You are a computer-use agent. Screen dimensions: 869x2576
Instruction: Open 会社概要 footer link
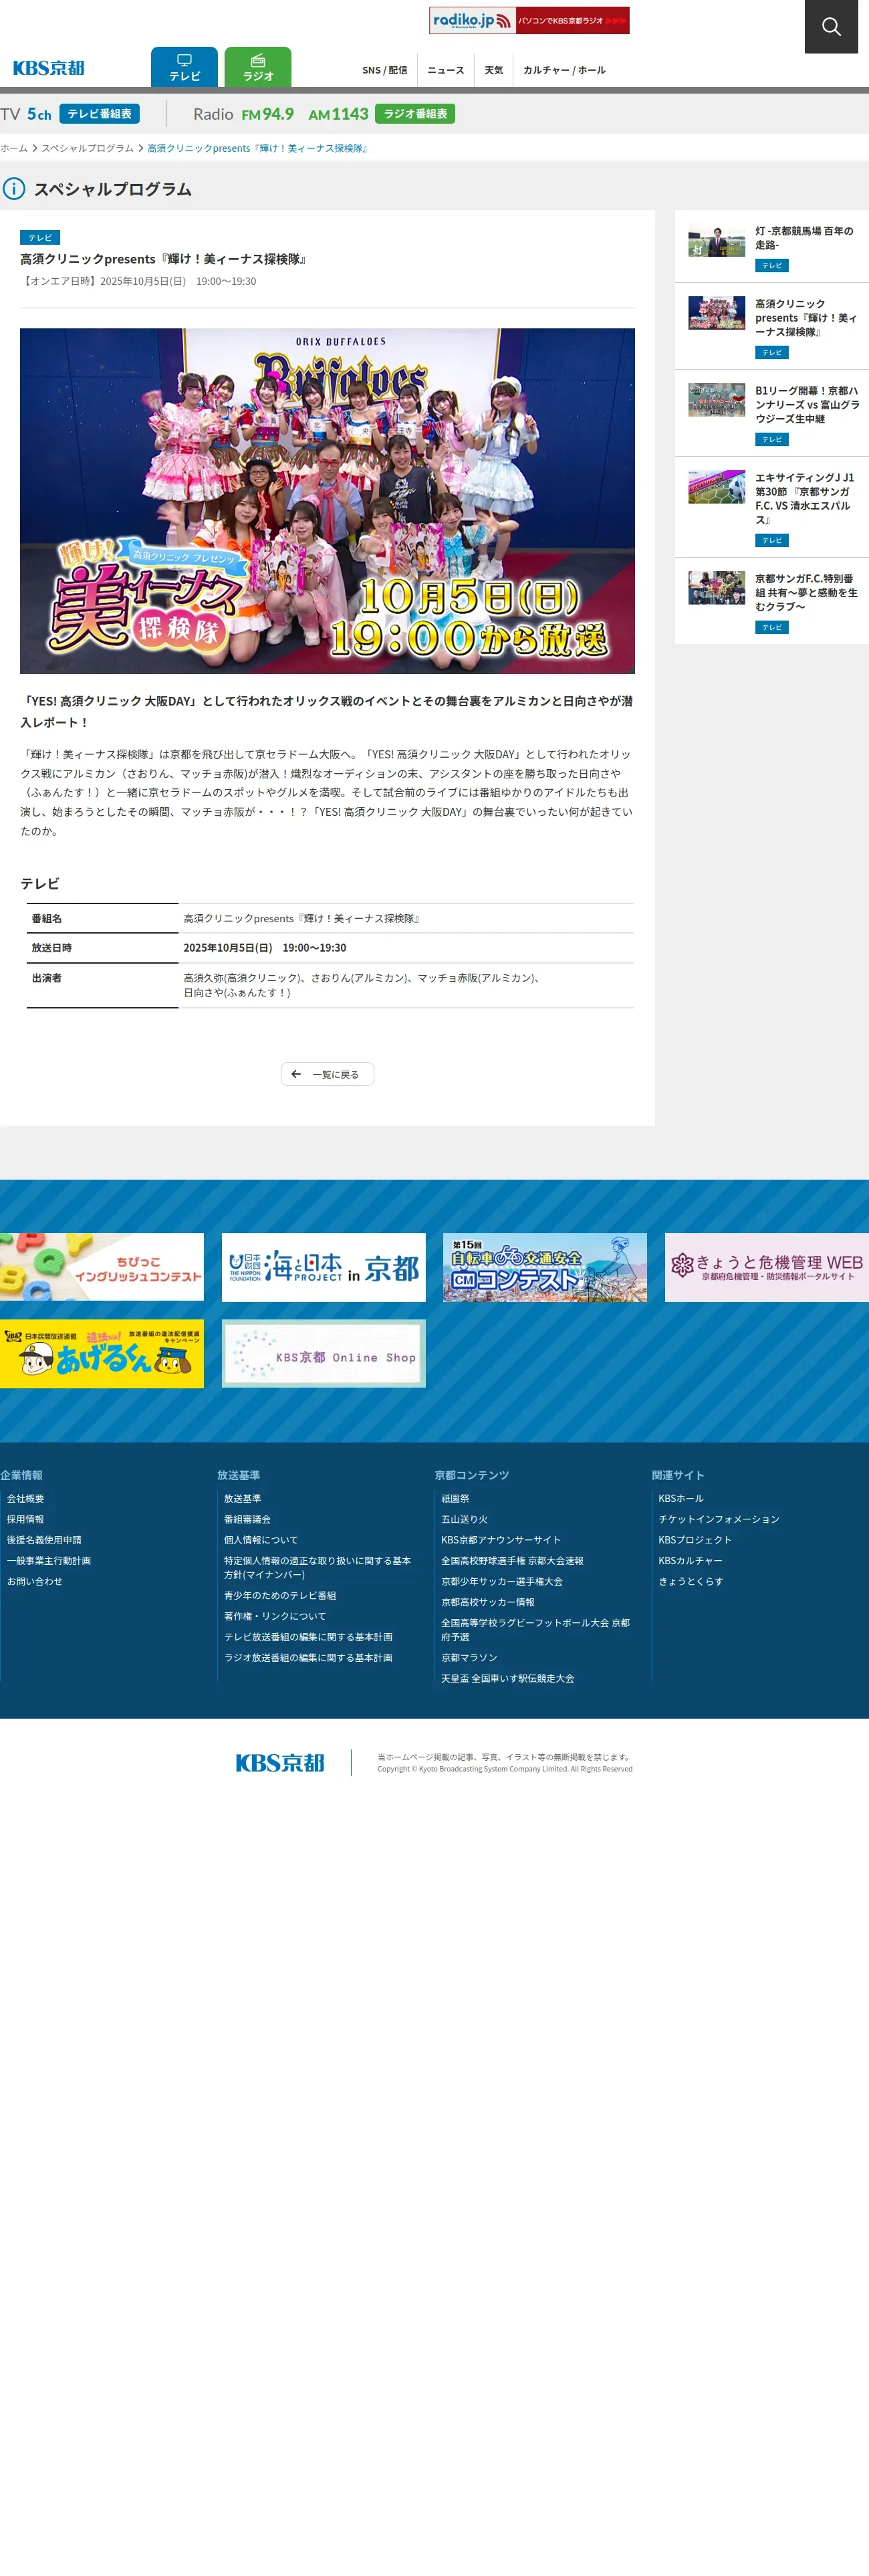click(x=25, y=1499)
